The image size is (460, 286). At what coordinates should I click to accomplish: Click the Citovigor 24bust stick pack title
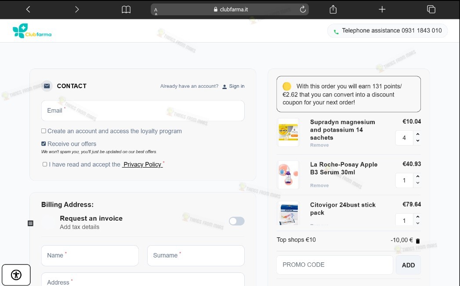343,209
